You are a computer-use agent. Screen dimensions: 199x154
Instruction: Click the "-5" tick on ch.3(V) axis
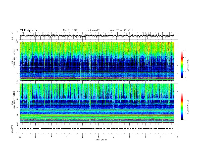click(17, 133)
